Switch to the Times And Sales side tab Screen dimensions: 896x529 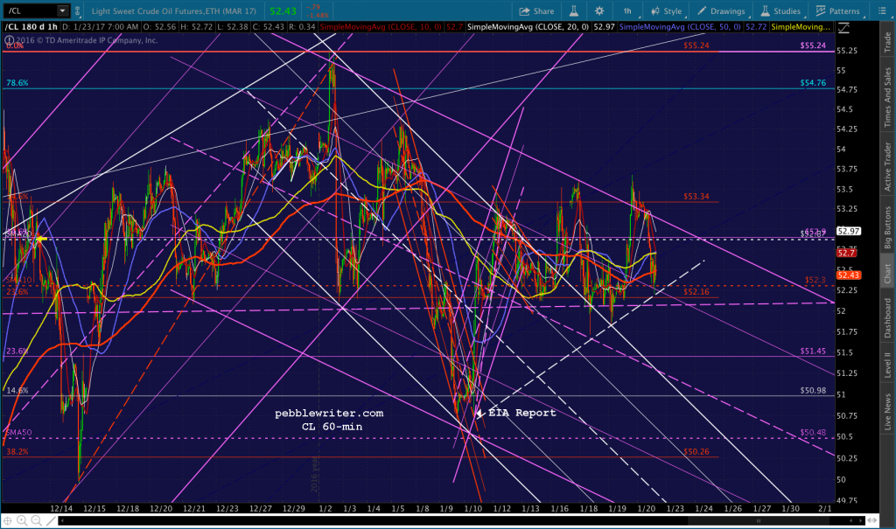point(887,97)
